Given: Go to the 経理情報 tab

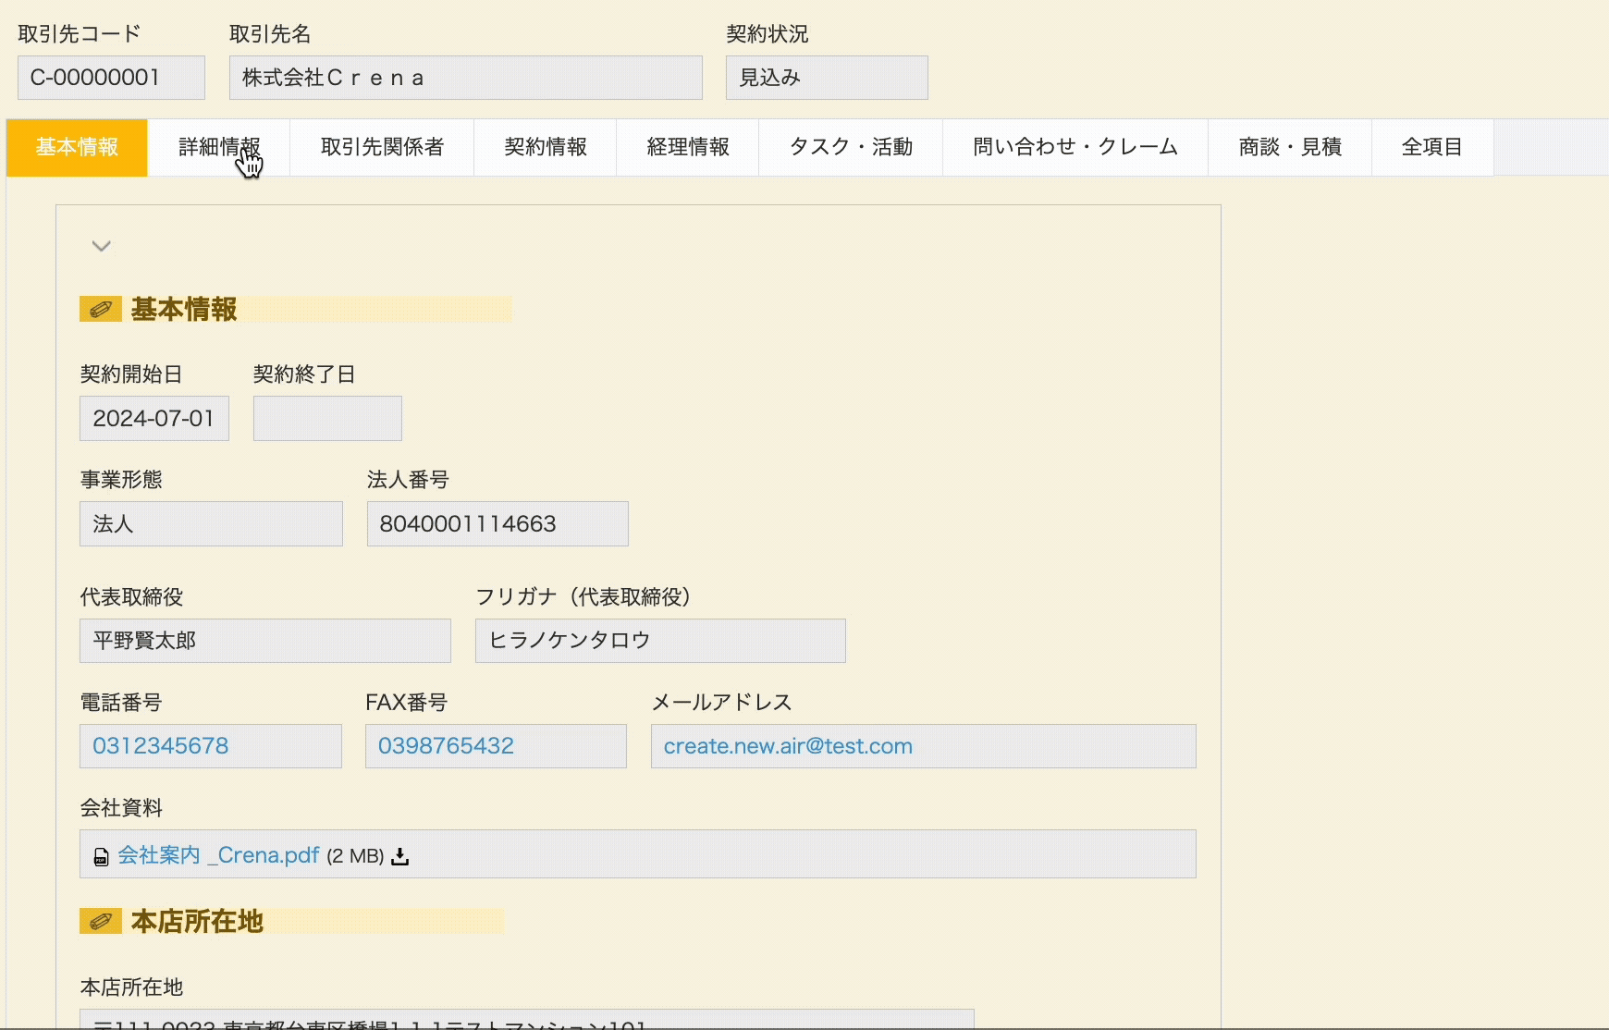Looking at the screenshot, I should [688, 147].
